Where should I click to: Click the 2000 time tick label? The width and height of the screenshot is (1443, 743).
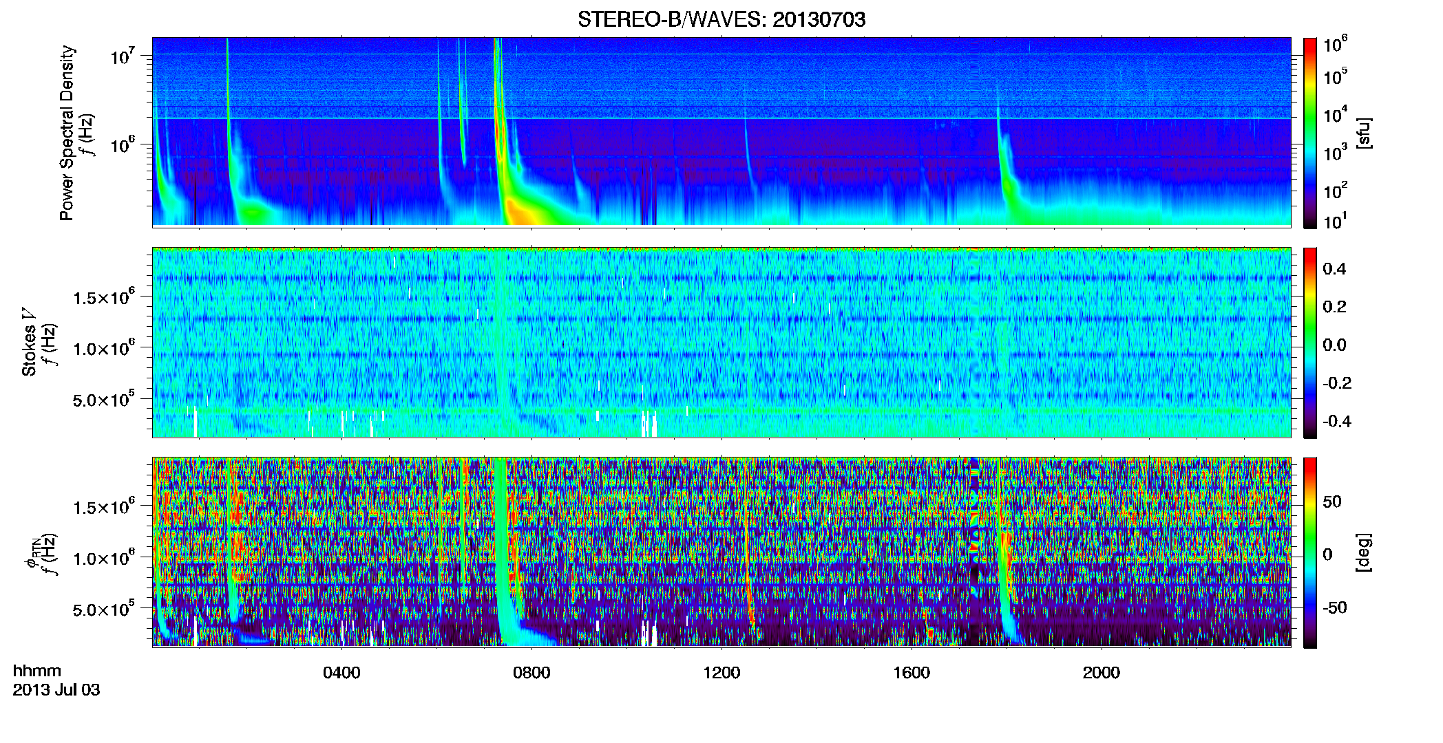click(1102, 673)
